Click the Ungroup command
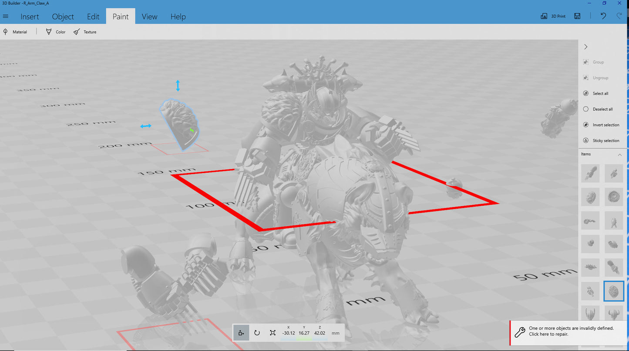This screenshot has width=629, height=351. (596, 78)
